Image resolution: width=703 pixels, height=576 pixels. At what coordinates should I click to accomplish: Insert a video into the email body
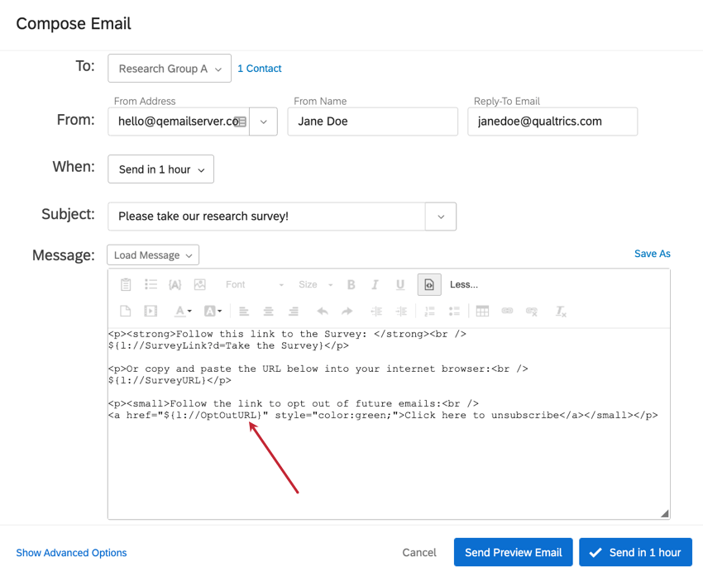click(x=149, y=311)
